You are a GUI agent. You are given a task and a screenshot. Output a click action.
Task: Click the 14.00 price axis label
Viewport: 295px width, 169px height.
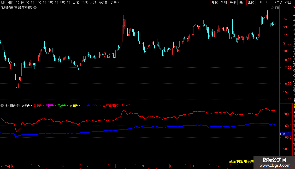(287, 100)
